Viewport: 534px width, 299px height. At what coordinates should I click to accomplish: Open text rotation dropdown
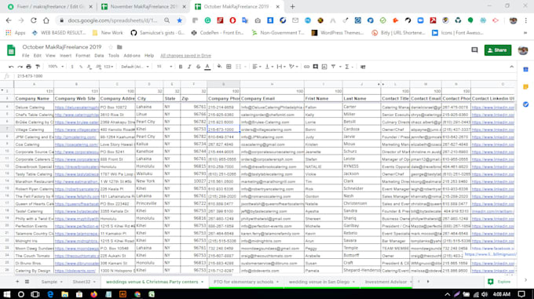coord(293,67)
